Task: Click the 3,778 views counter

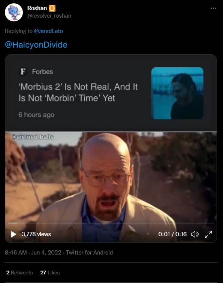Action: click(x=36, y=234)
